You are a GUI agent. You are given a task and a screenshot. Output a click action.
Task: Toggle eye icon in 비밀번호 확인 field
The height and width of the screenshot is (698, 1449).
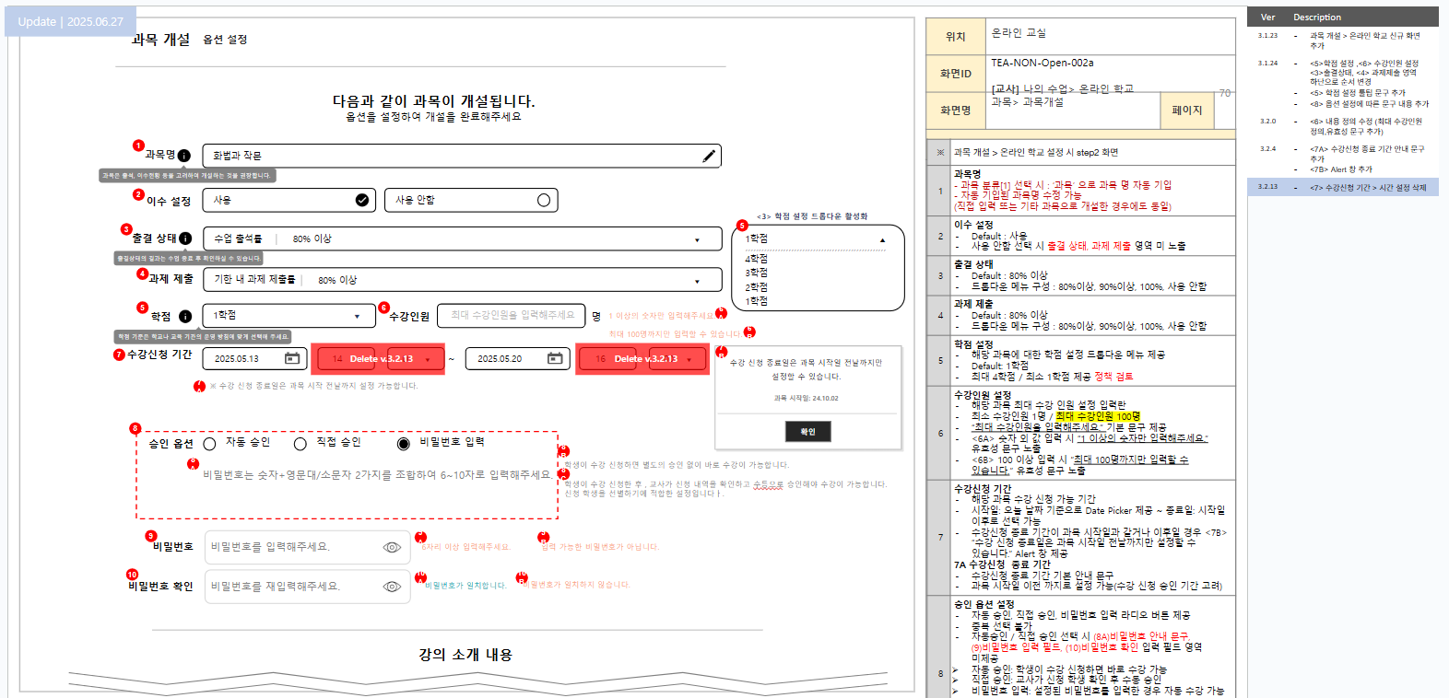click(x=392, y=587)
